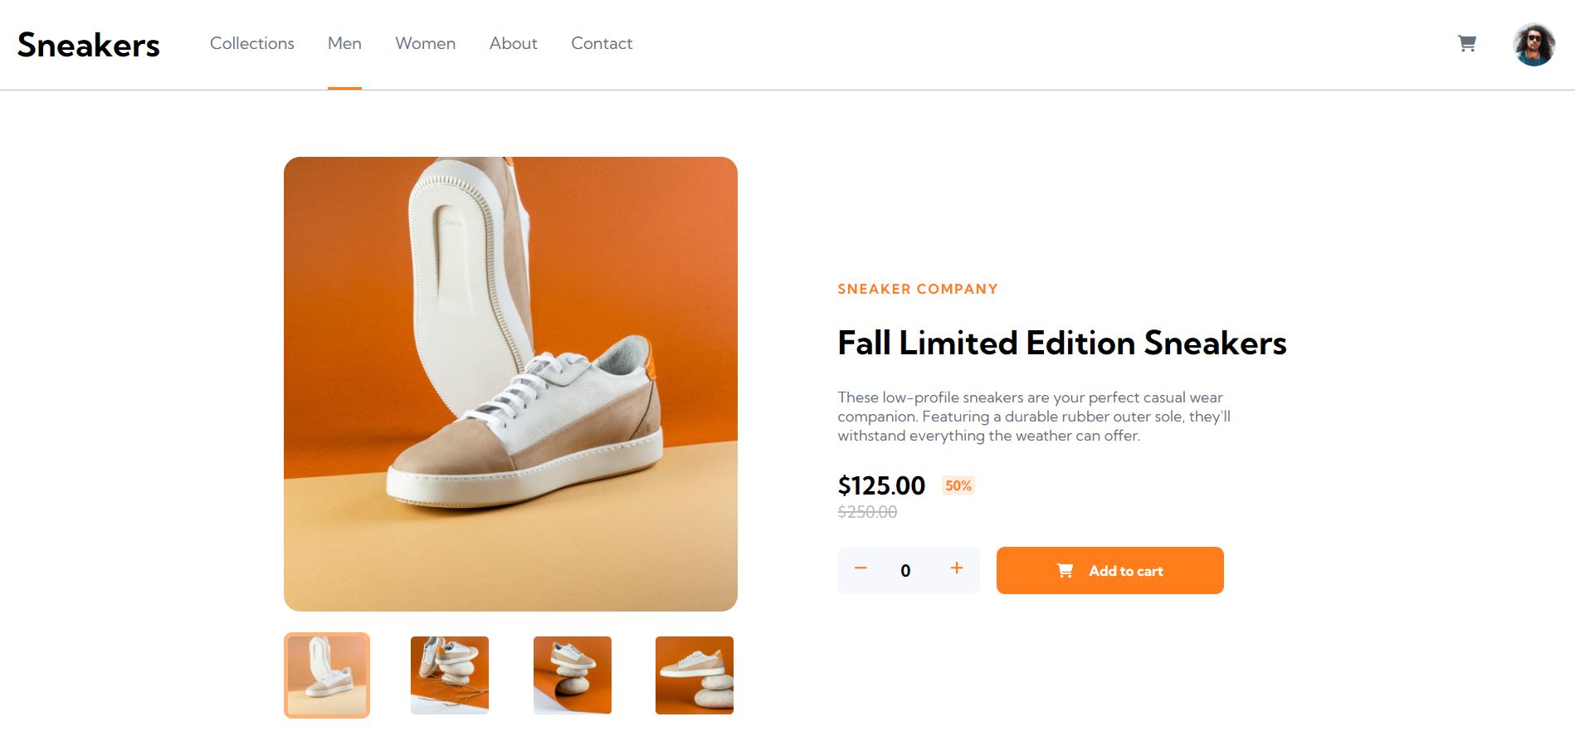This screenshot has height=736, width=1575.
Task: Click the Fall Limited Edition Sneakers title
Action: [1061, 344]
